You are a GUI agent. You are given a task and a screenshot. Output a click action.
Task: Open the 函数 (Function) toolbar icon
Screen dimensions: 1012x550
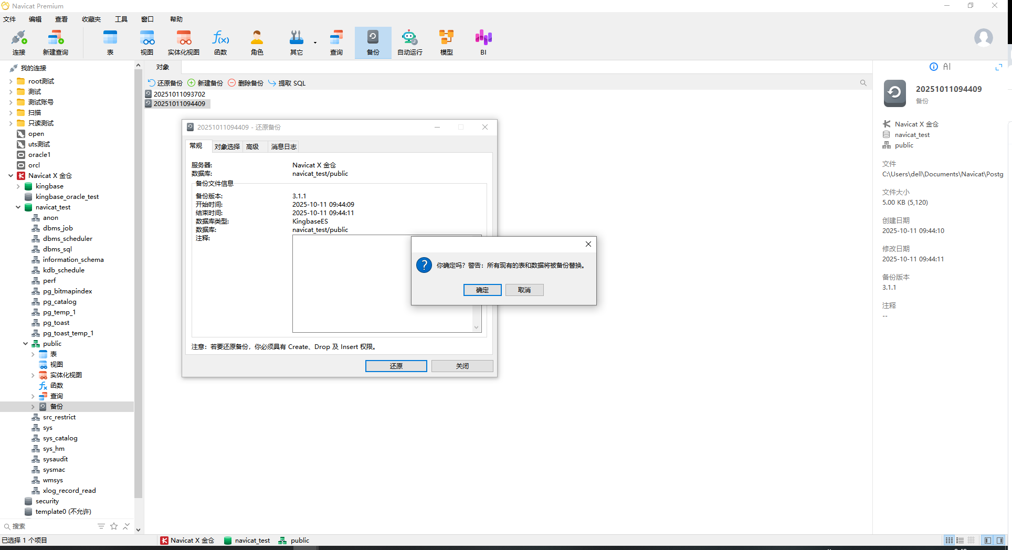pyautogui.click(x=220, y=43)
